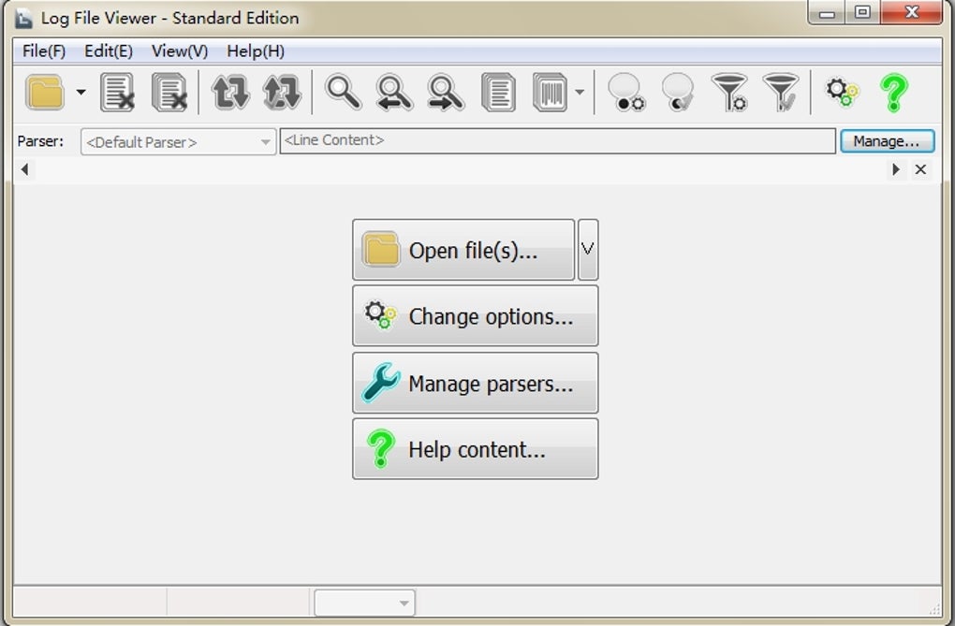The image size is (955, 626).
Task: Close all files toolbar icon
Action: 169,93
